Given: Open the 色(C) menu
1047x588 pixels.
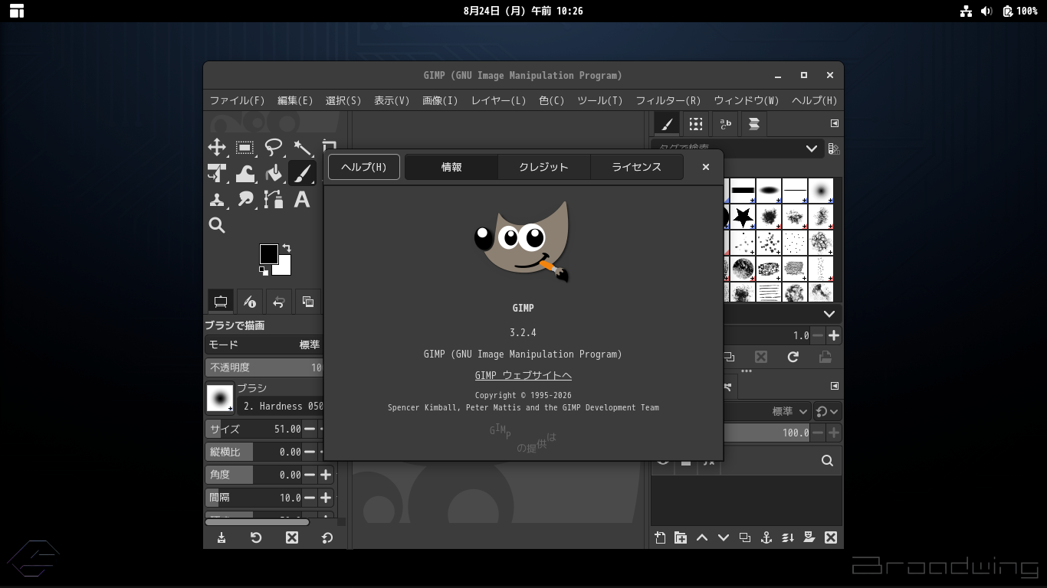Looking at the screenshot, I should tap(552, 100).
